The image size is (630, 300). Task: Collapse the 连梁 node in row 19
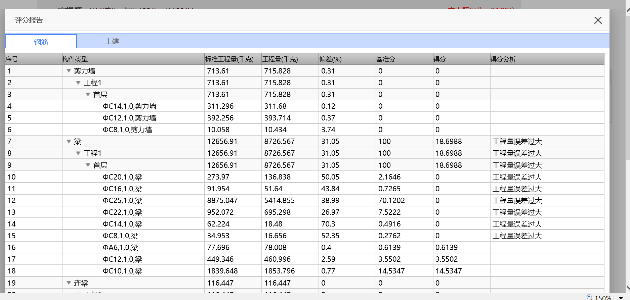pos(69,283)
